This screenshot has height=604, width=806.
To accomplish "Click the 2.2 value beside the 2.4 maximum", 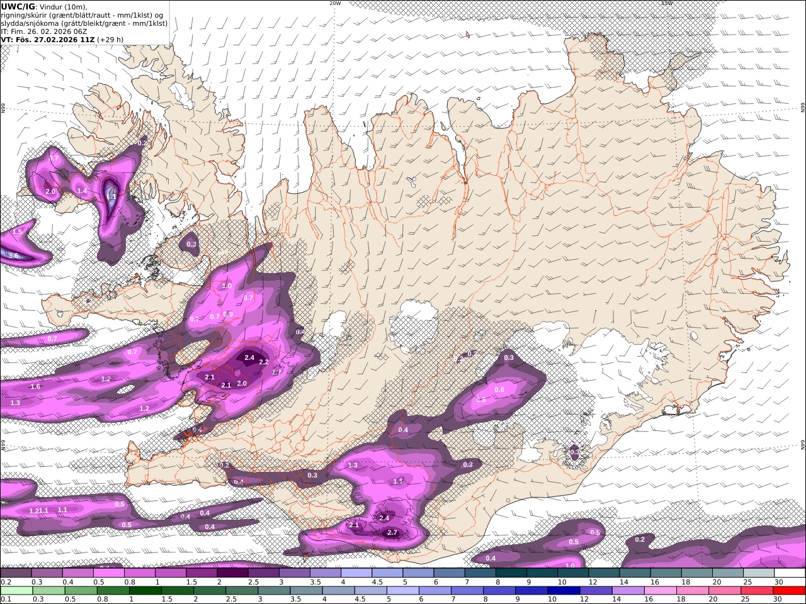I will (264, 362).
